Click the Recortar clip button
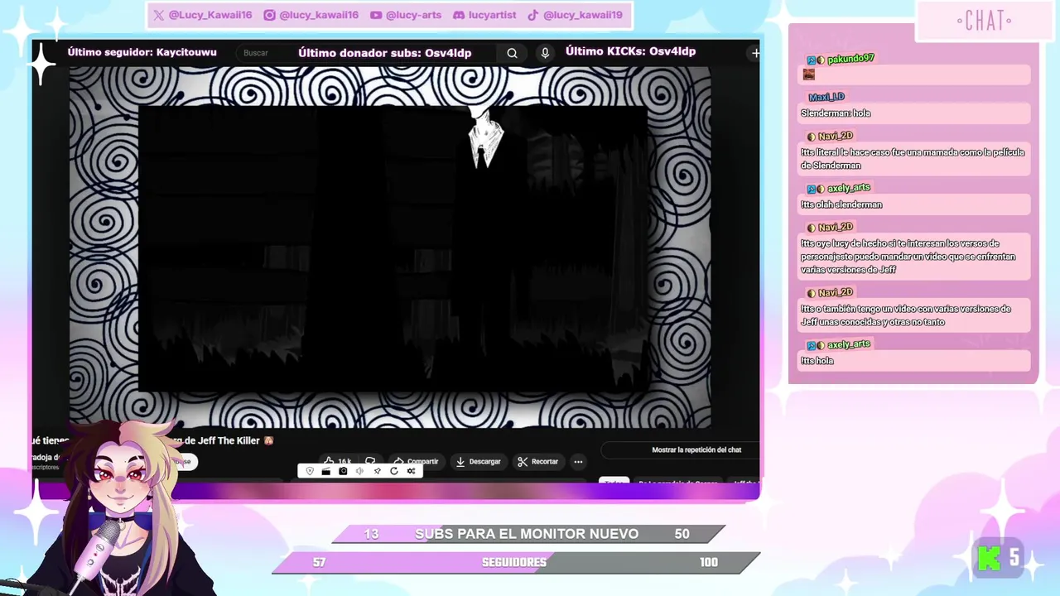Image resolution: width=1060 pixels, height=596 pixels. coord(537,461)
